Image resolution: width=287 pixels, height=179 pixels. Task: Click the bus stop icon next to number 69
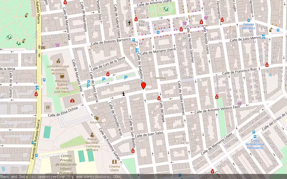44,80
